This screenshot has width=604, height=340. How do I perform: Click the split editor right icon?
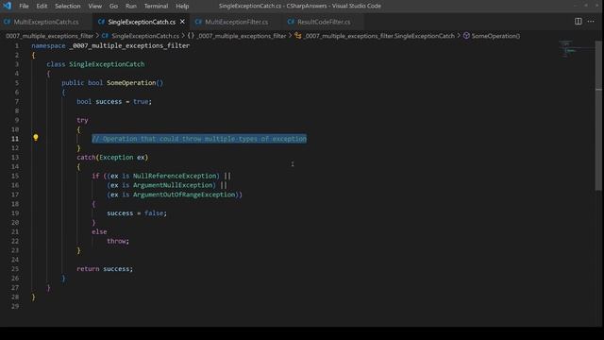pos(579,22)
